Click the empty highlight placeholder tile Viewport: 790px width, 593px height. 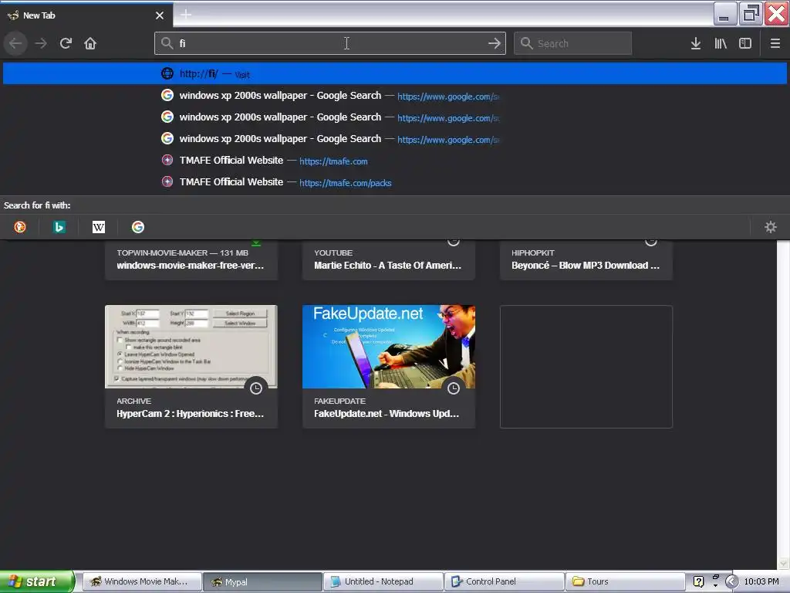586,367
